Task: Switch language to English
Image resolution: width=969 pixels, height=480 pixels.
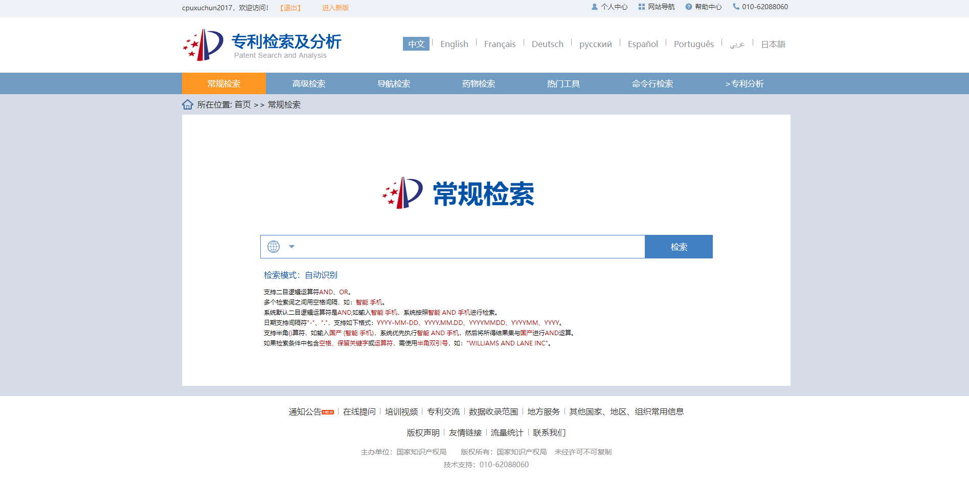Action: 454,44
